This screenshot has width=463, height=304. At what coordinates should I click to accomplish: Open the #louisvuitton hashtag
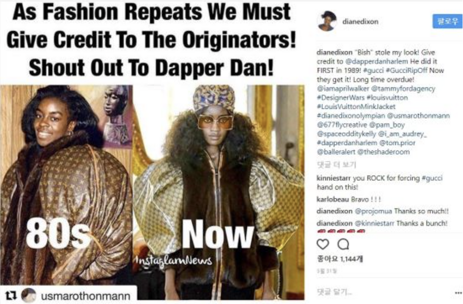click(x=387, y=97)
